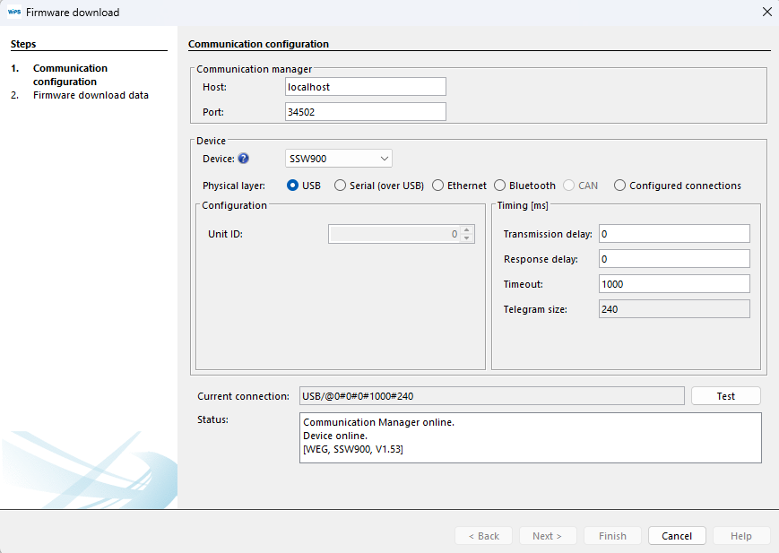The width and height of the screenshot is (779, 553).
Task: Click the Current connection string field
Action: coord(491,396)
